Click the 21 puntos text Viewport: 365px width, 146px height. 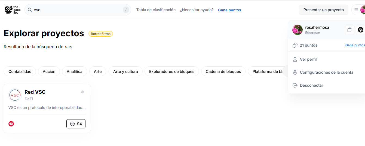pos(308,45)
